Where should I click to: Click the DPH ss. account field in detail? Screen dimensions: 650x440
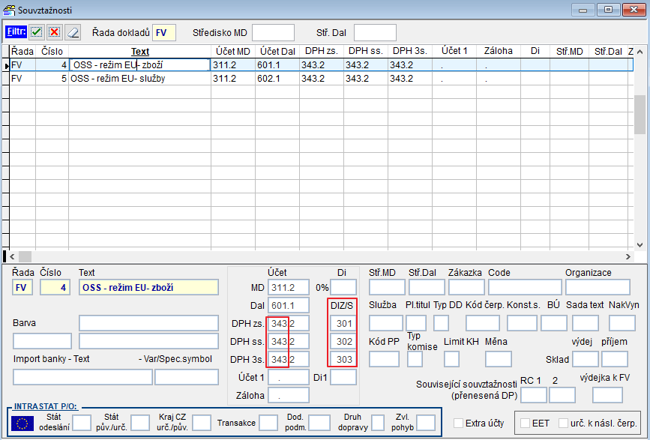[x=289, y=341]
